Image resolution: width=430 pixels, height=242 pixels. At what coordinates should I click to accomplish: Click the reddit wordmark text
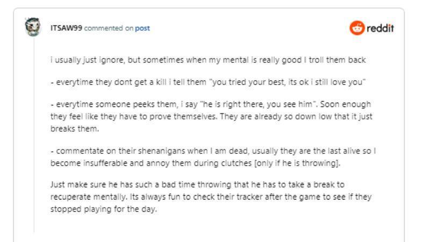pos(380,28)
